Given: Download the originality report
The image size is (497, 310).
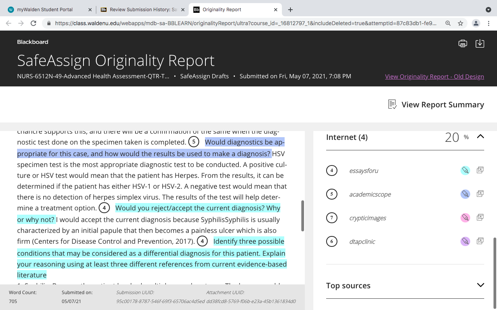Looking at the screenshot, I should point(480,43).
